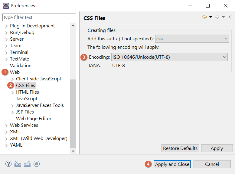Select JavaScript under Web
This screenshot has height=174, width=235.
point(27,99)
